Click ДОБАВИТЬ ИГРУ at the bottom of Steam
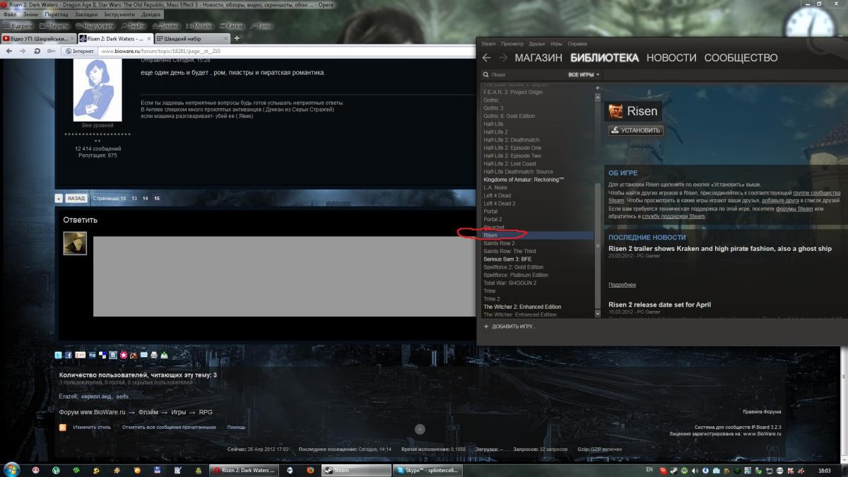Image resolution: width=848 pixels, height=477 pixels. pos(510,326)
